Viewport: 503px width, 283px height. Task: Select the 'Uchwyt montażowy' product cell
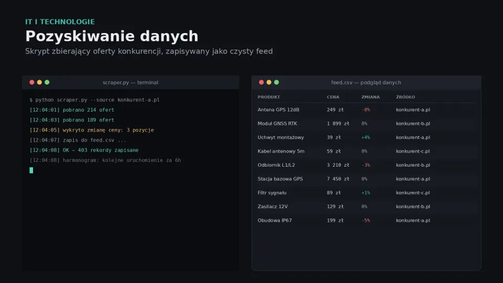tap(281, 137)
